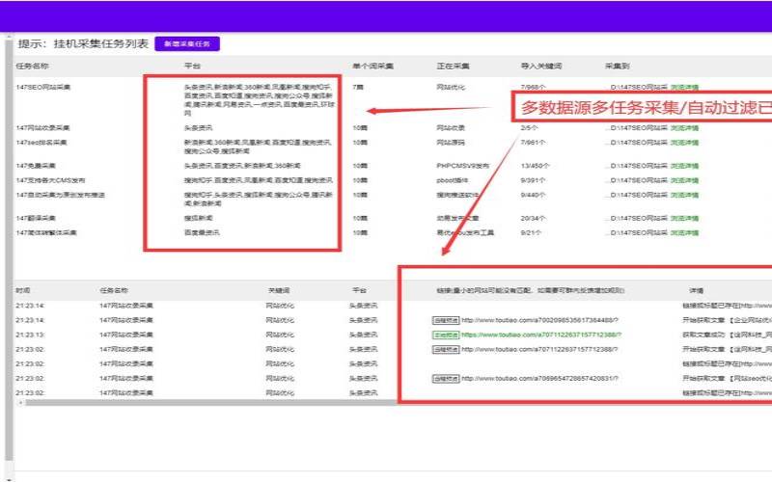Screen dimensions: 772x482
Task: Click the 单个词采集 column header
Action: point(372,66)
